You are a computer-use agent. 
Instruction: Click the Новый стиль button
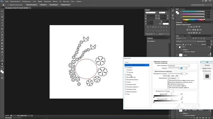(207, 68)
